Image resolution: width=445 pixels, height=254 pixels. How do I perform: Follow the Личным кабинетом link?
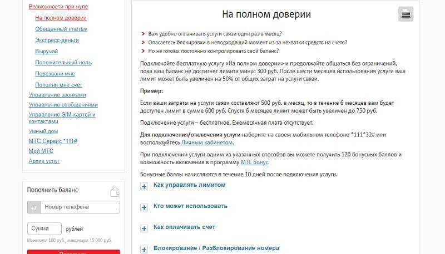[x=207, y=143]
